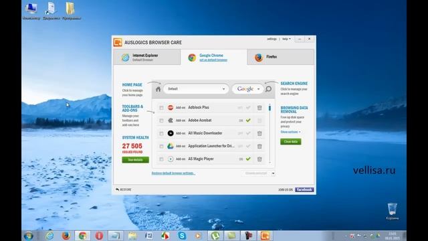Select the Documents desktop icon
The image size is (428, 241).
(x=51, y=11)
